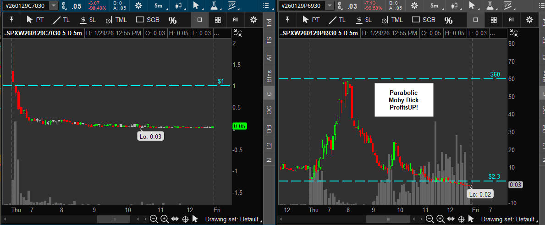The height and width of the screenshot is (225, 545).
Task: Toggle the 'All' charts drawing mode on right chart
Action: click(511, 20)
